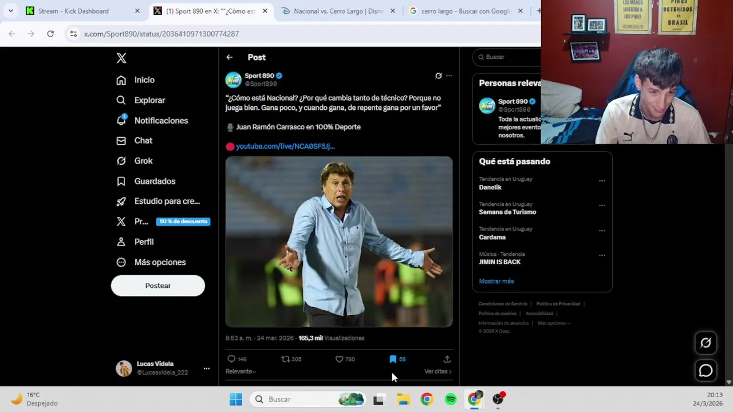
Task: Open the Lucas Videla account menu dots
Action: [206, 369]
